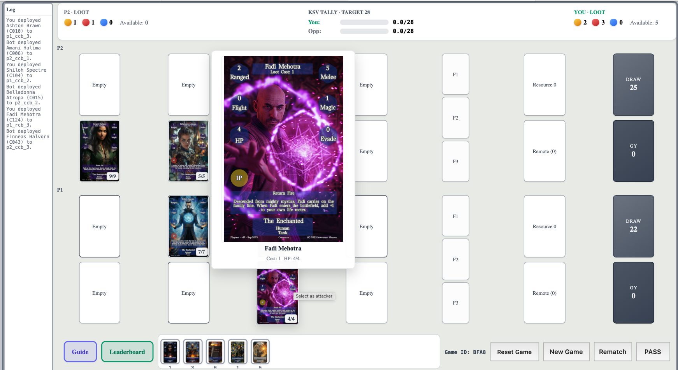The image size is (678, 370).
Task: Click the Resource 0 tile in your row
Action: [x=544, y=226]
